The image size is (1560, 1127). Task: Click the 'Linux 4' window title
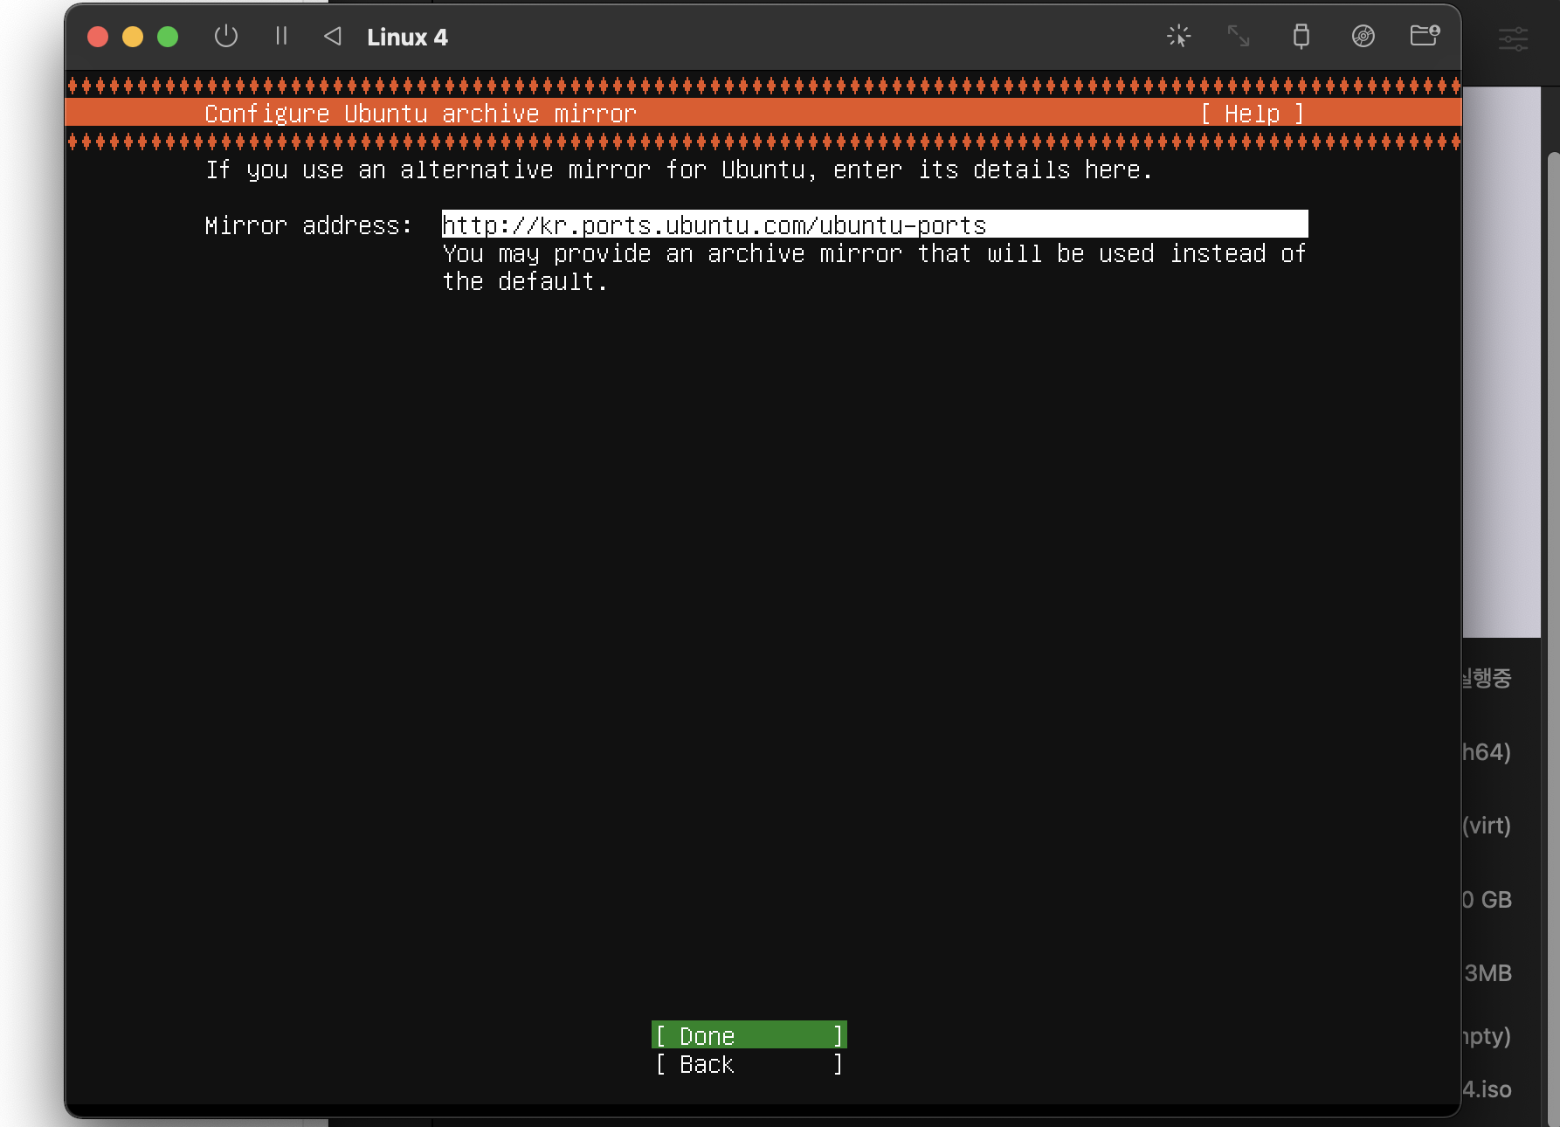coord(407,37)
